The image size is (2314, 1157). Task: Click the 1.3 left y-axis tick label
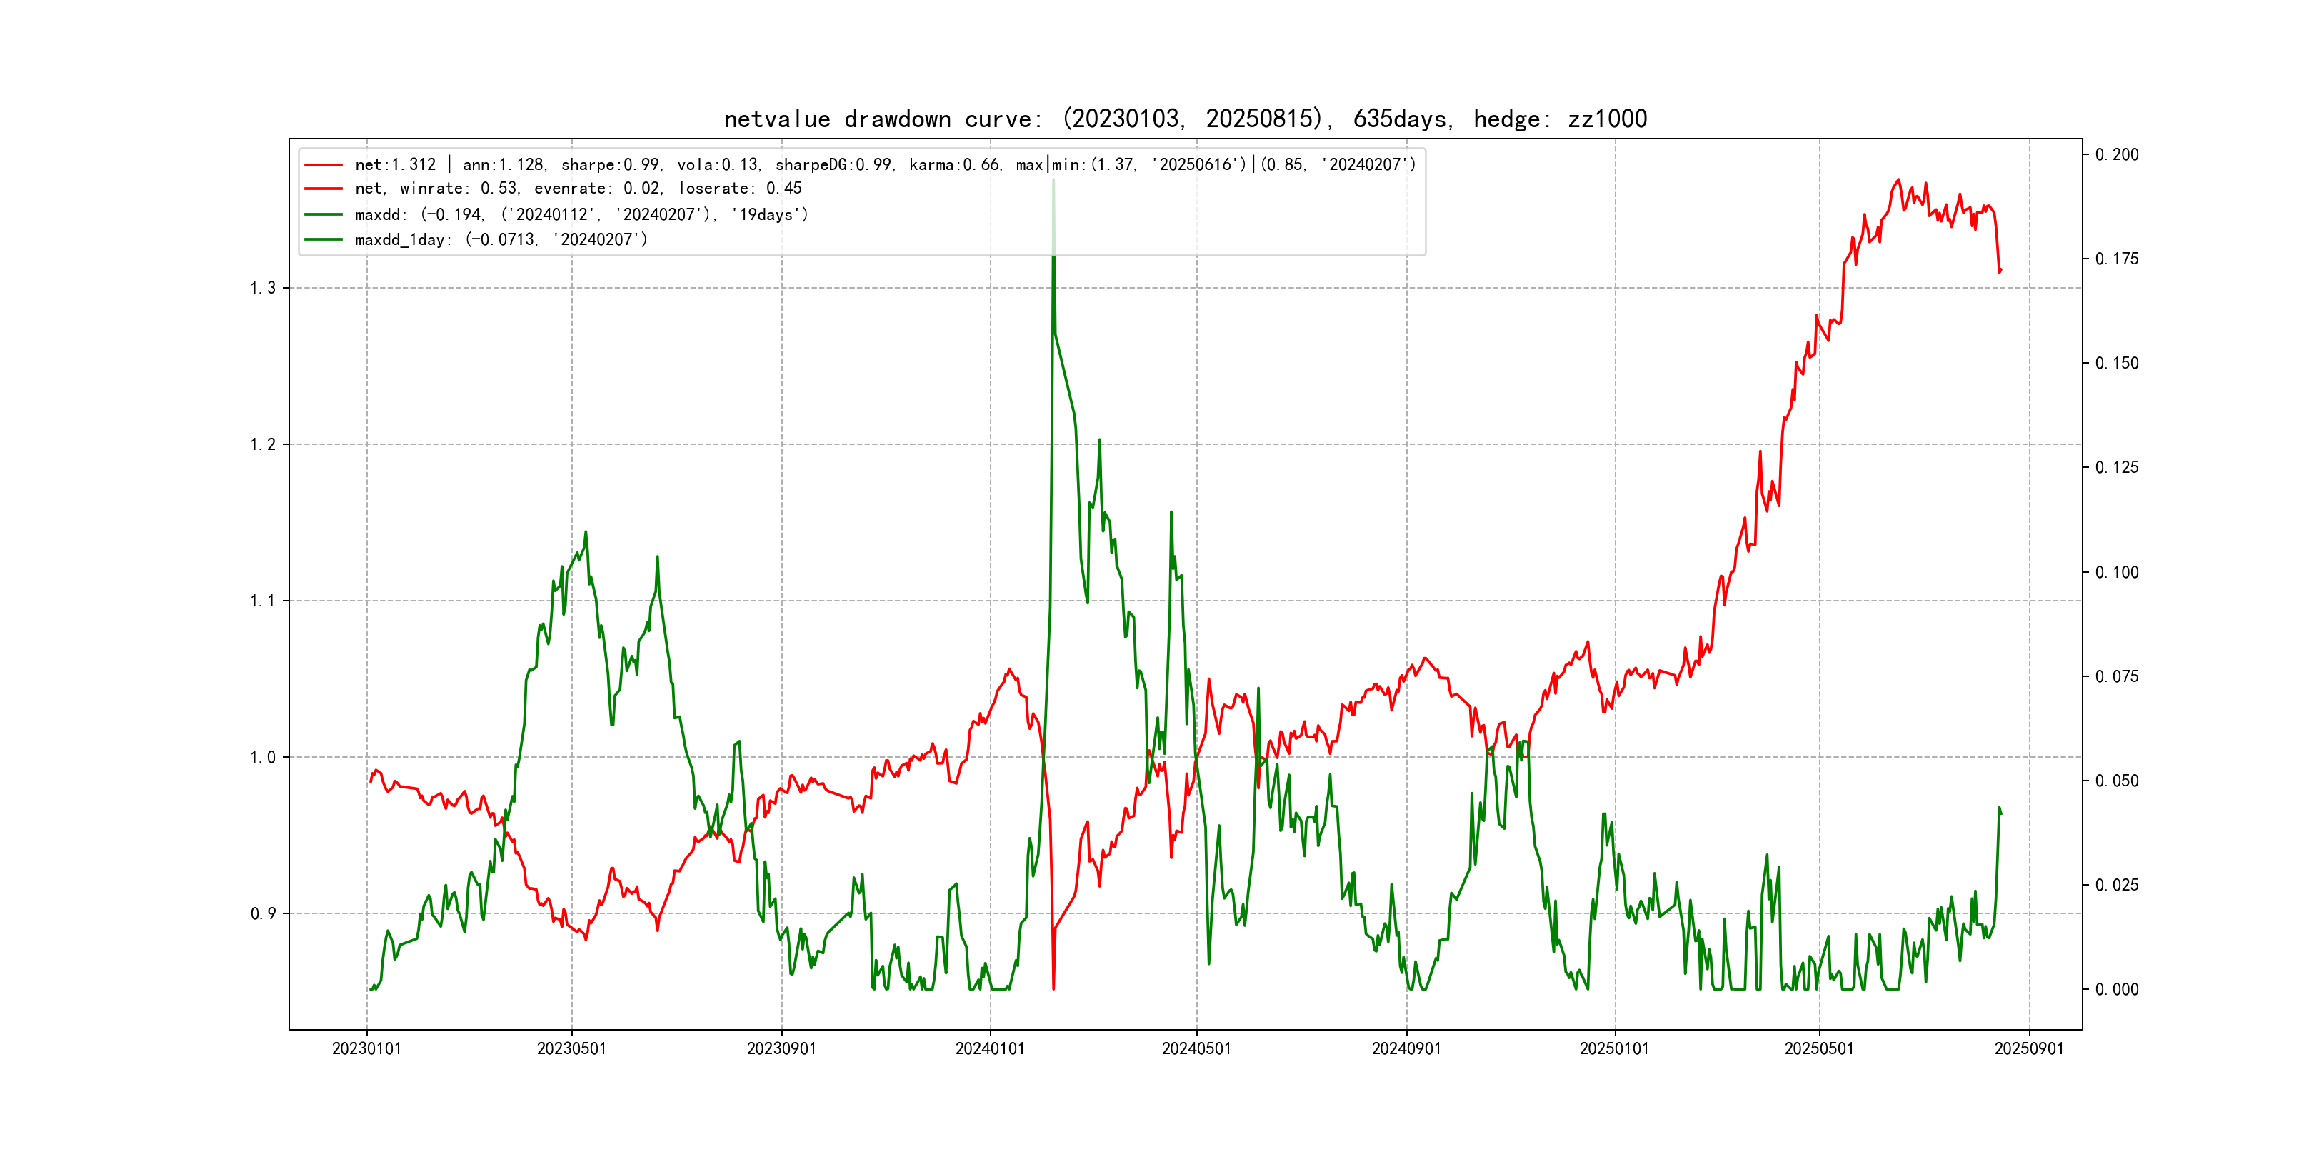click(262, 289)
